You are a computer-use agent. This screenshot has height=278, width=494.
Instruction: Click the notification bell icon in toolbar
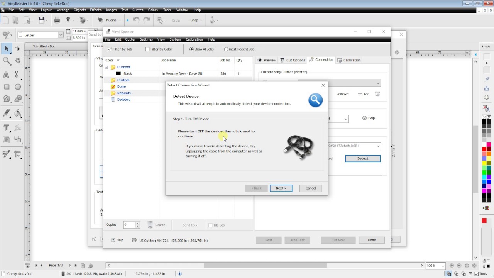(x=212, y=20)
